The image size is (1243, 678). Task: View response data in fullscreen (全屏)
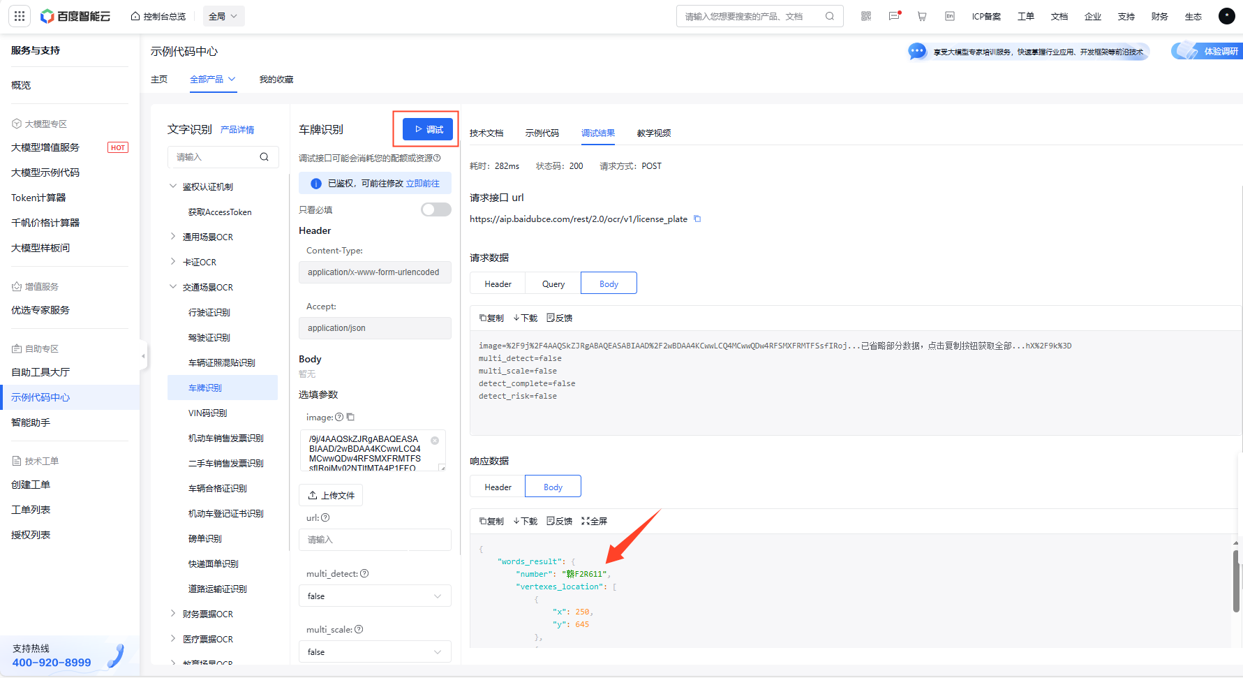(594, 521)
